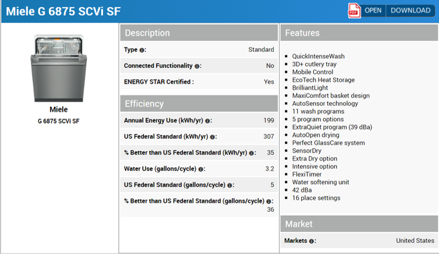Click the 3D+ cutlery tray feature
This screenshot has width=439, height=254.
click(315, 64)
